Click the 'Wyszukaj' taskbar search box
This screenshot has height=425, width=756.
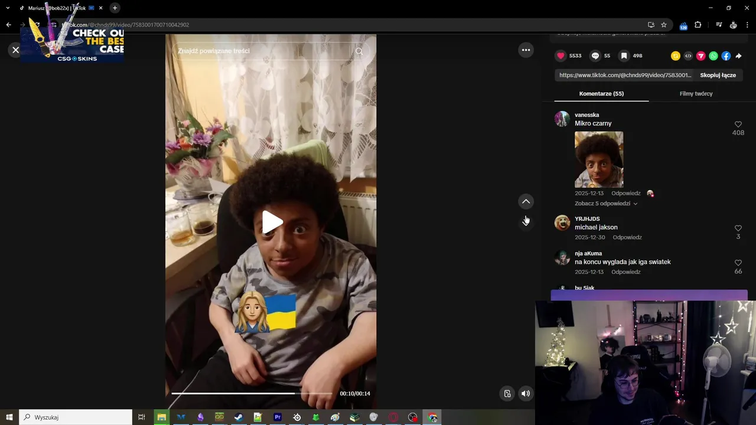(76, 417)
